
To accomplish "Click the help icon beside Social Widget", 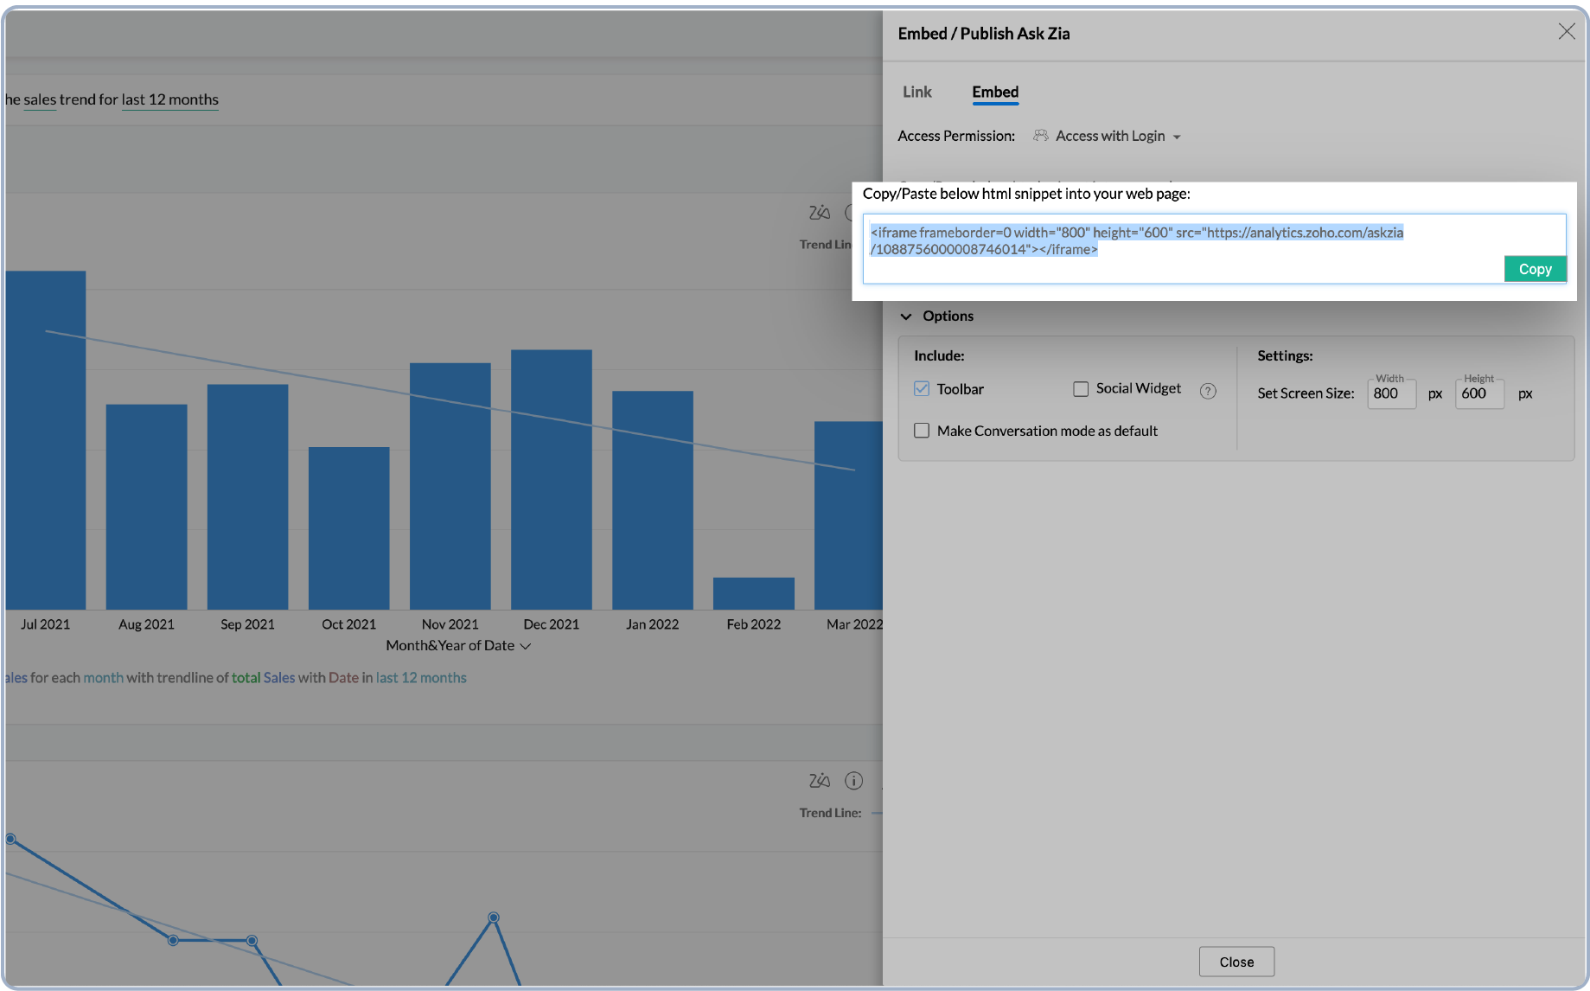I will tap(1208, 391).
